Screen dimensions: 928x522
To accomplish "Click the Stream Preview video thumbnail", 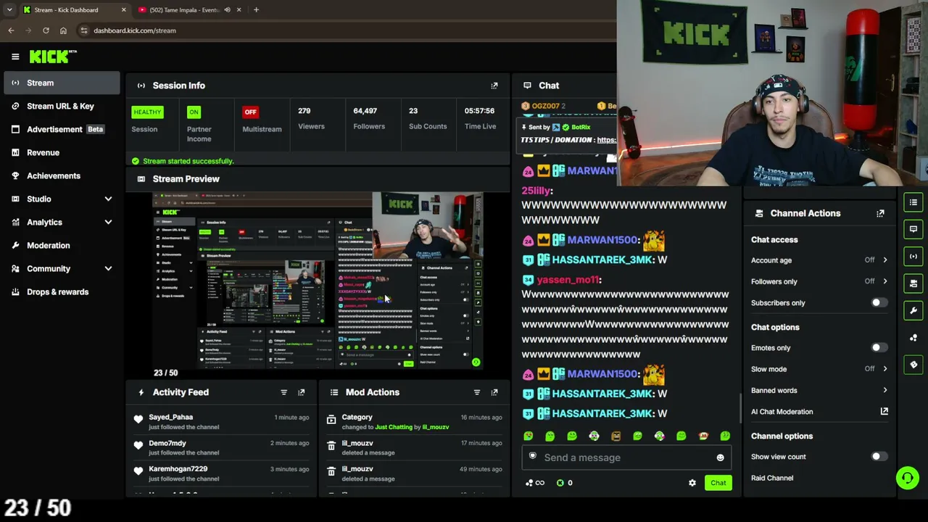I will [318, 281].
